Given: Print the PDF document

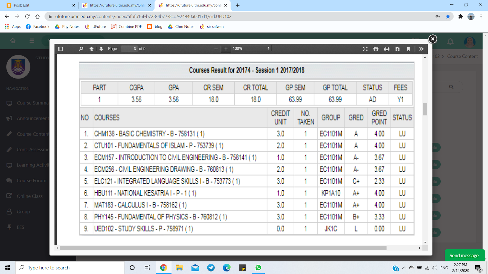Looking at the screenshot, I should point(387,49).
